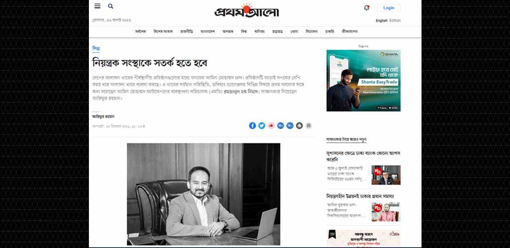Share article on Facebook icon

click(x=252, y=126)
